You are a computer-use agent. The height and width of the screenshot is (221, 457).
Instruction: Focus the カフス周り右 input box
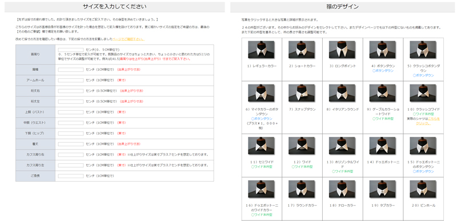[70, 155]
